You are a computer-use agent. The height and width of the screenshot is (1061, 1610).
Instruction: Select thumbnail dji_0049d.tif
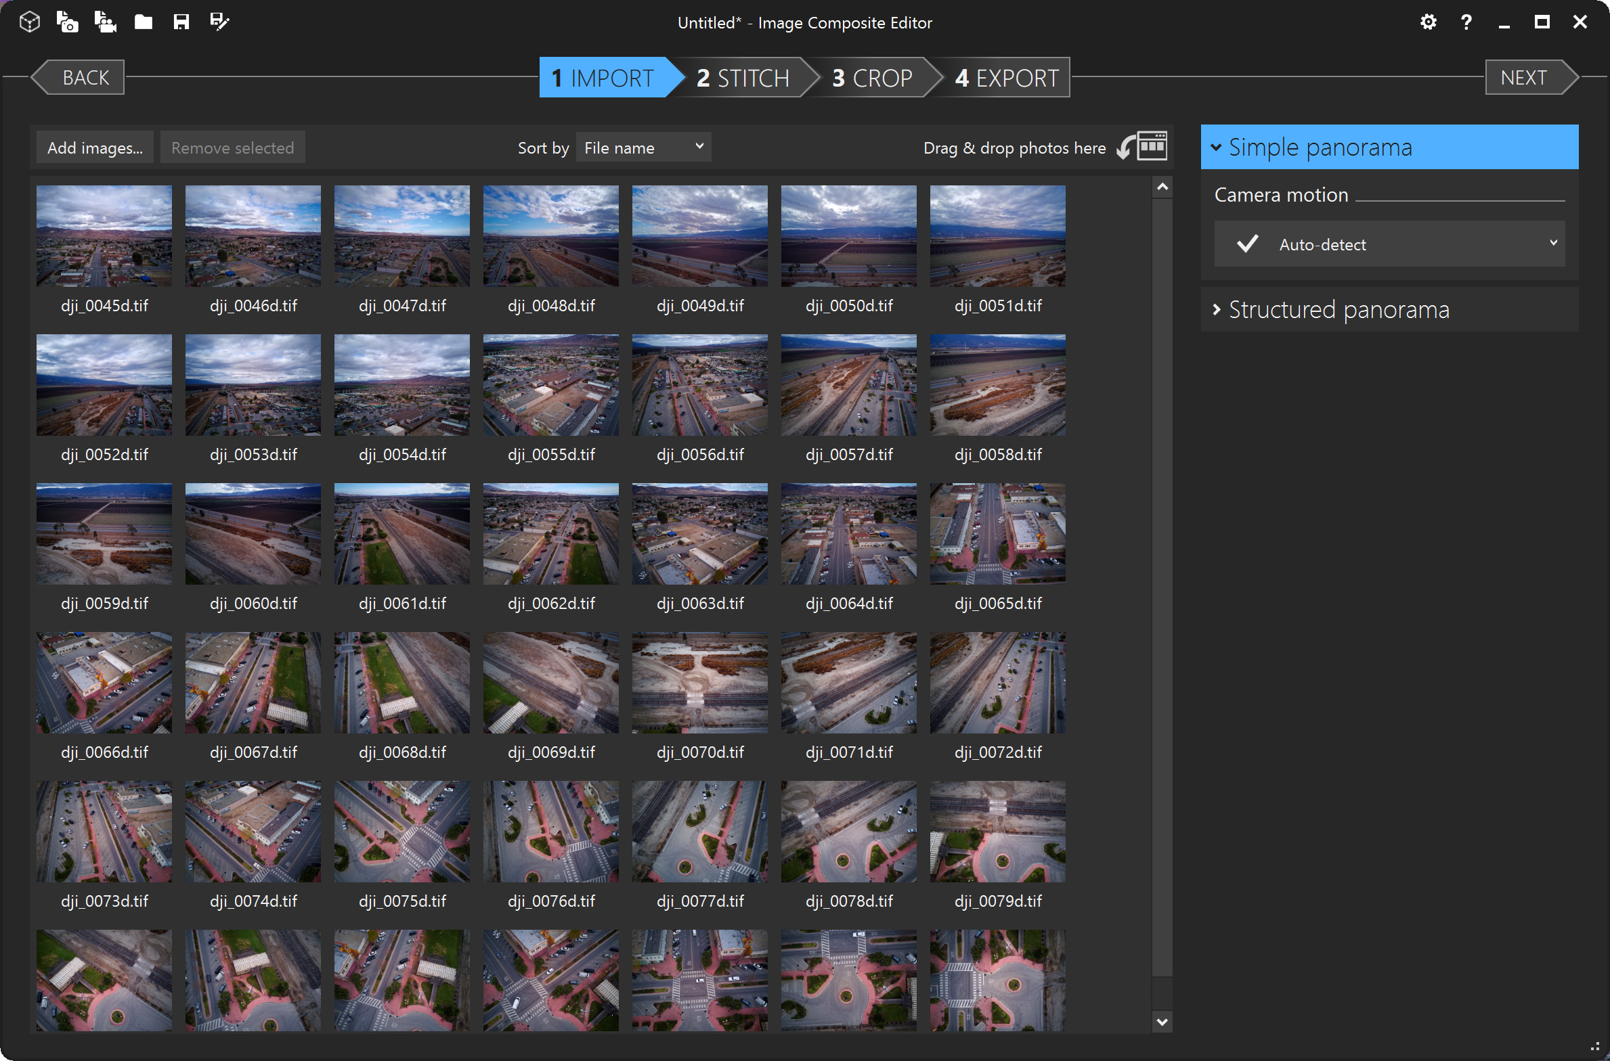(700, 236)
